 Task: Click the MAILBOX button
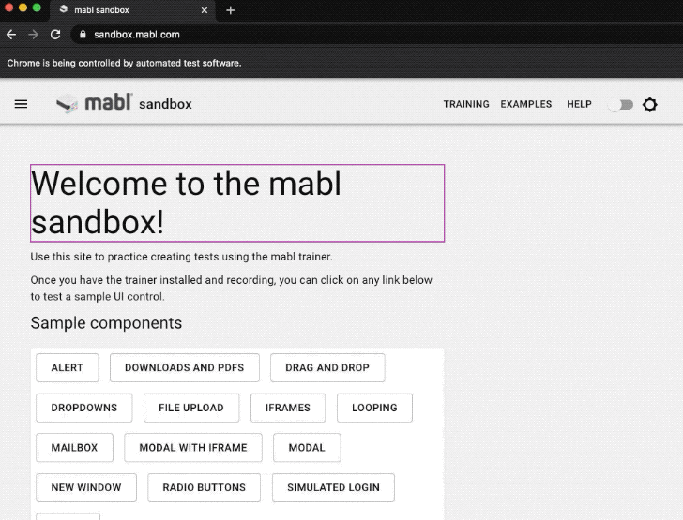(74, 447)
